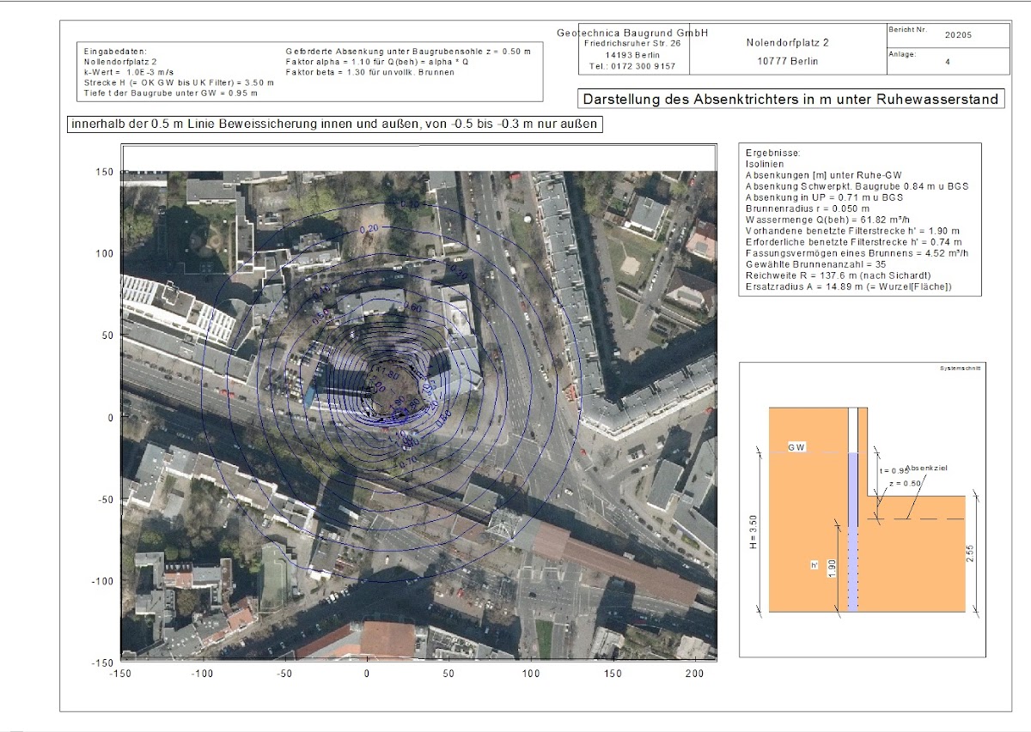This screenshot has height=732, width=1031.
Task: Click the 'Anlage' value 4 field
Action: [x=947, y=62]
